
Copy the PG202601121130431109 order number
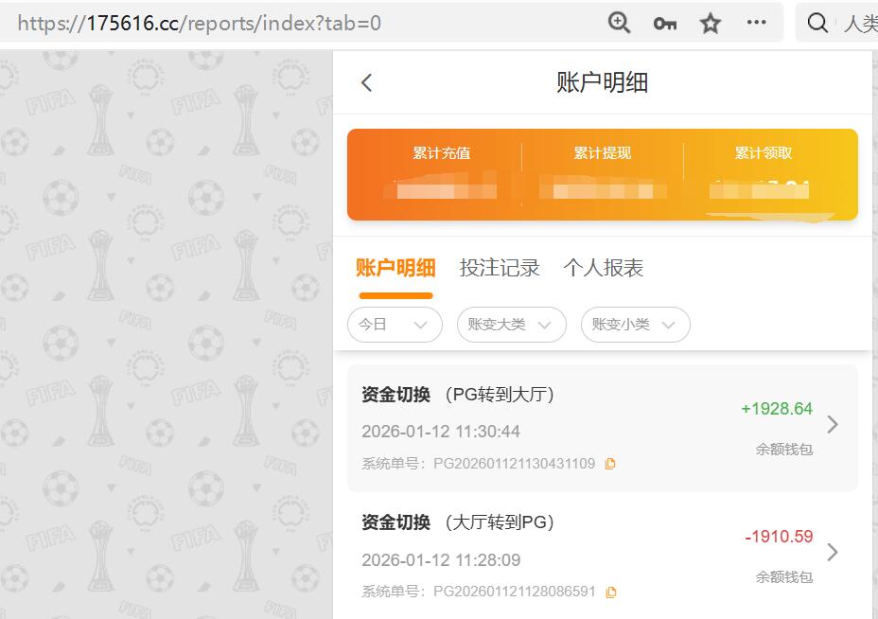pos(610,463)
